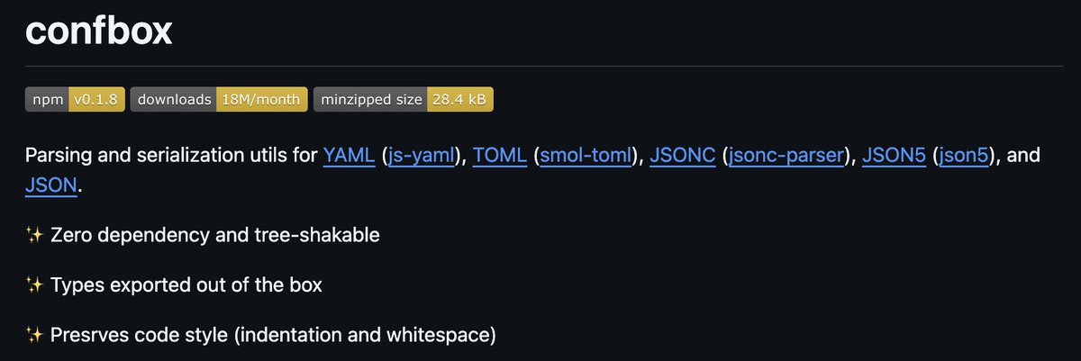Viewport: 1081px width, 361px height.
Task: Click the minzipped size 28.4 kB badge
Action: [x=403, y=100]
